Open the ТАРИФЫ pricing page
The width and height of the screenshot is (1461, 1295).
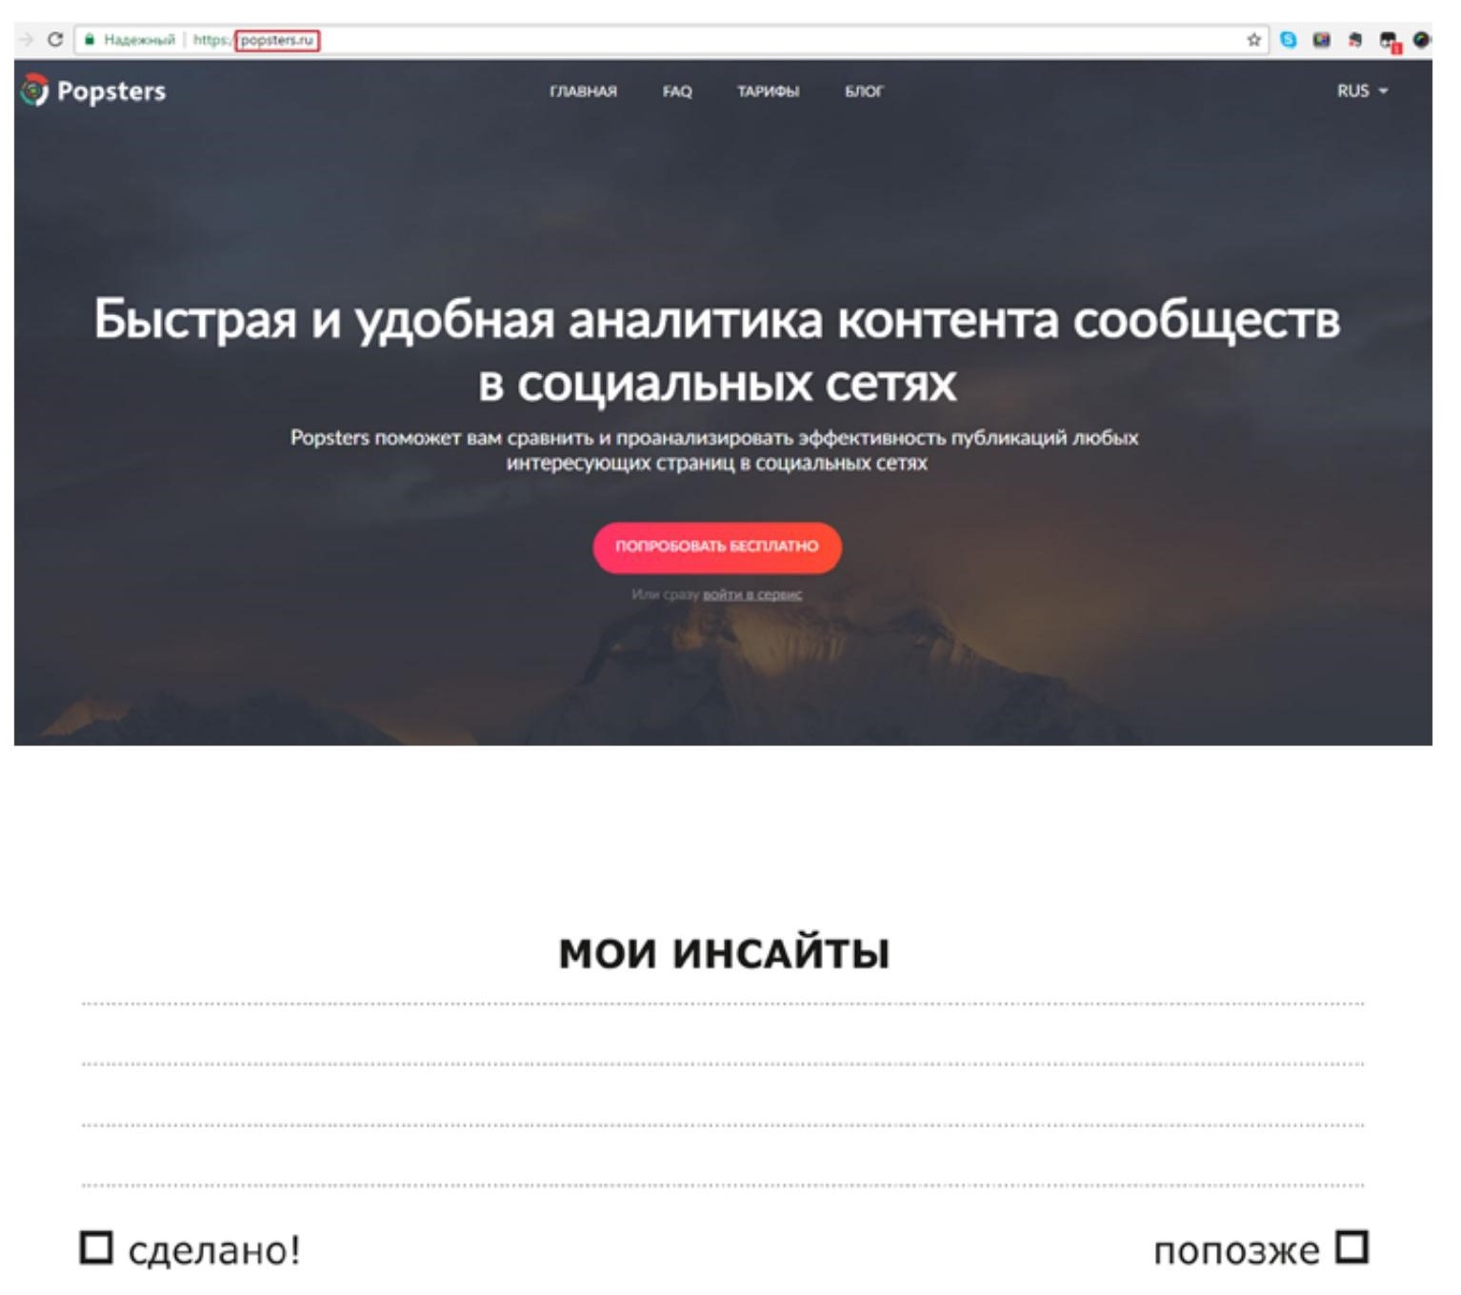coord(768,91)
